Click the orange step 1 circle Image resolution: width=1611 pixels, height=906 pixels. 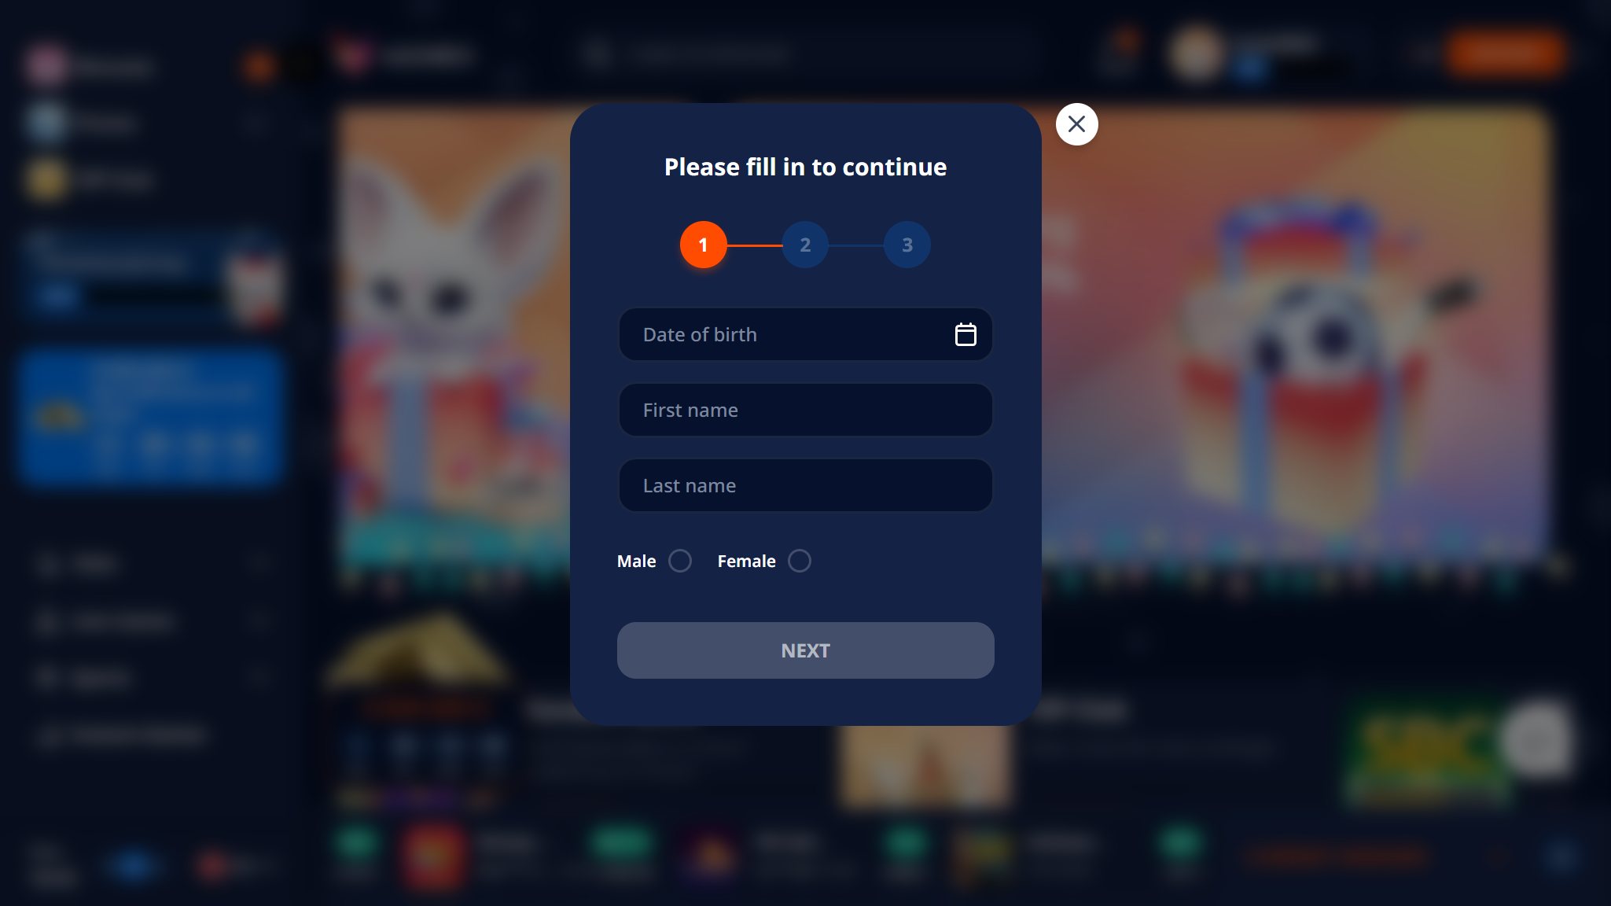pos(703,245)
